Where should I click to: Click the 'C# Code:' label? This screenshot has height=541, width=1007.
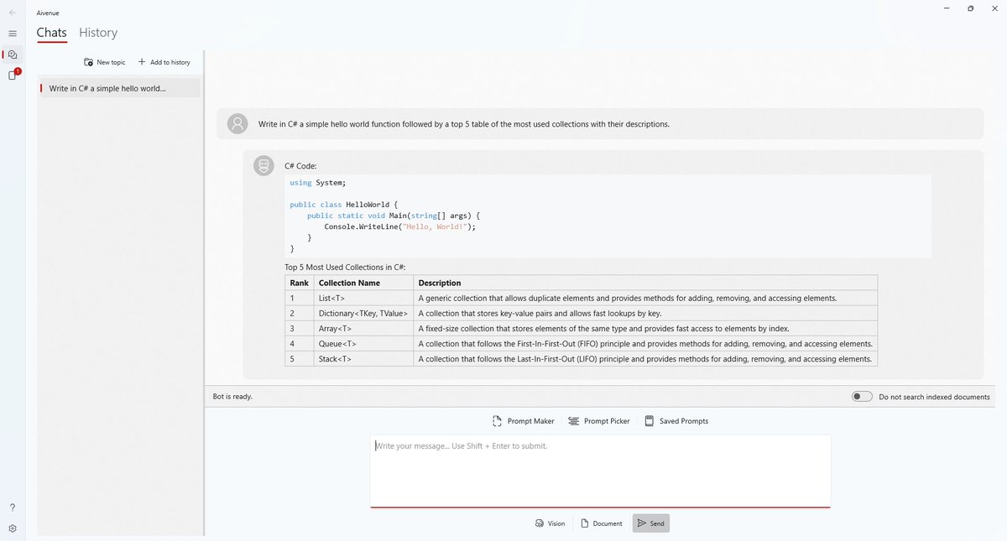(300, 166)
